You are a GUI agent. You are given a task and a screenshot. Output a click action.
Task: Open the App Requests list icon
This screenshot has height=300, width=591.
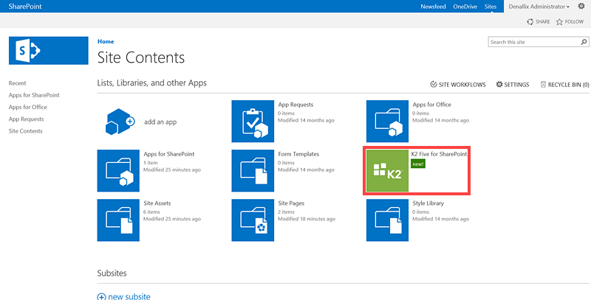253,121
